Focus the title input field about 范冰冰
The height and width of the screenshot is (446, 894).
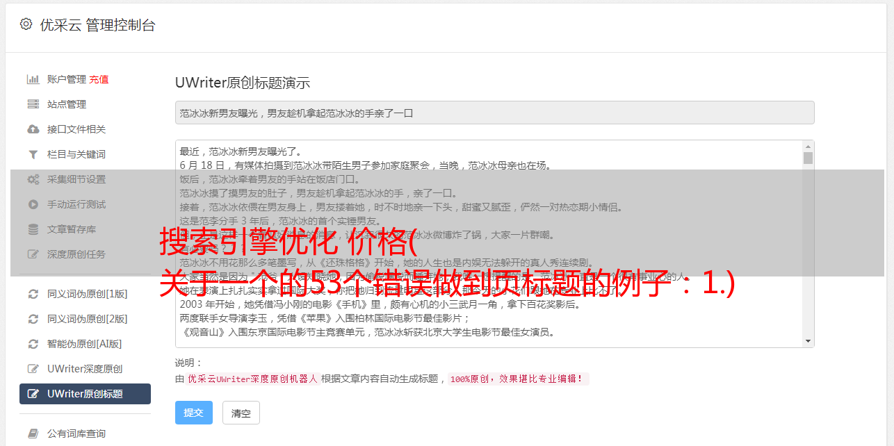point(494,113)
